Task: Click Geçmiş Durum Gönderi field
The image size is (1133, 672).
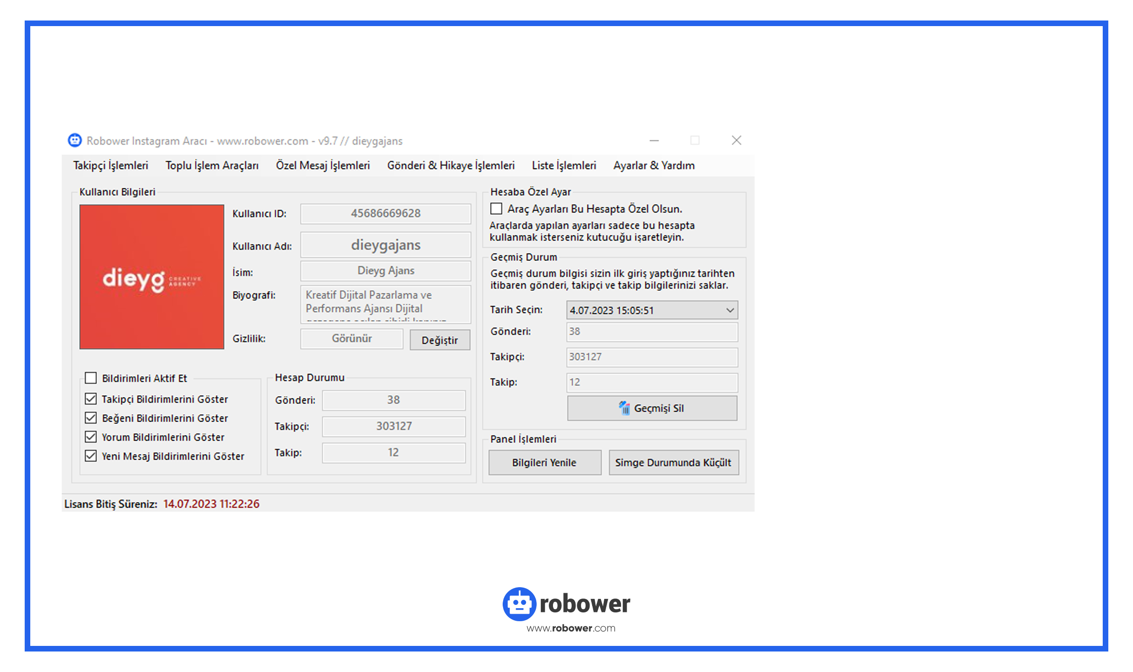Action: click(x=652, y=332)
